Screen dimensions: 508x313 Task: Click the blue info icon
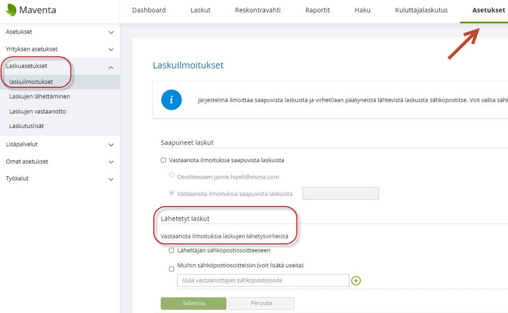171,100
